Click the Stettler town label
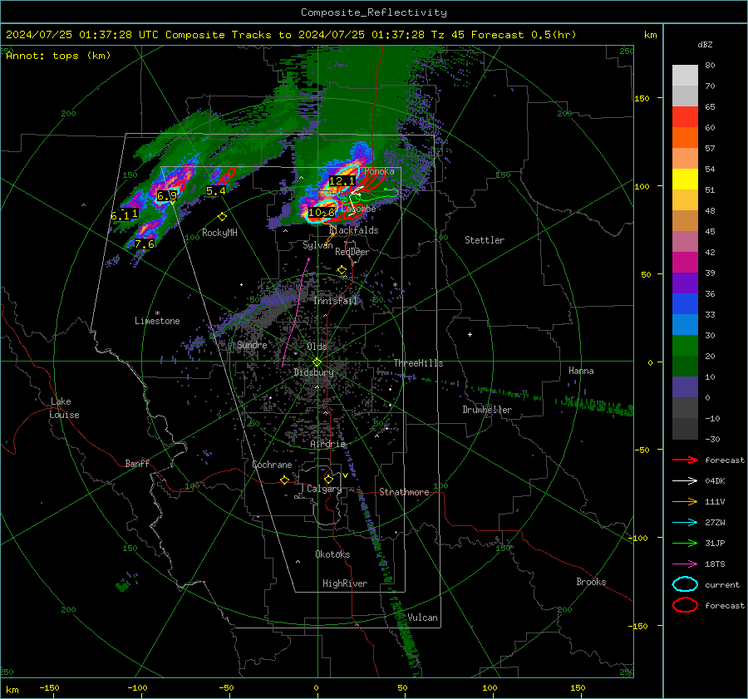Viewport: 748px width, 699px height. pos(485,240)
